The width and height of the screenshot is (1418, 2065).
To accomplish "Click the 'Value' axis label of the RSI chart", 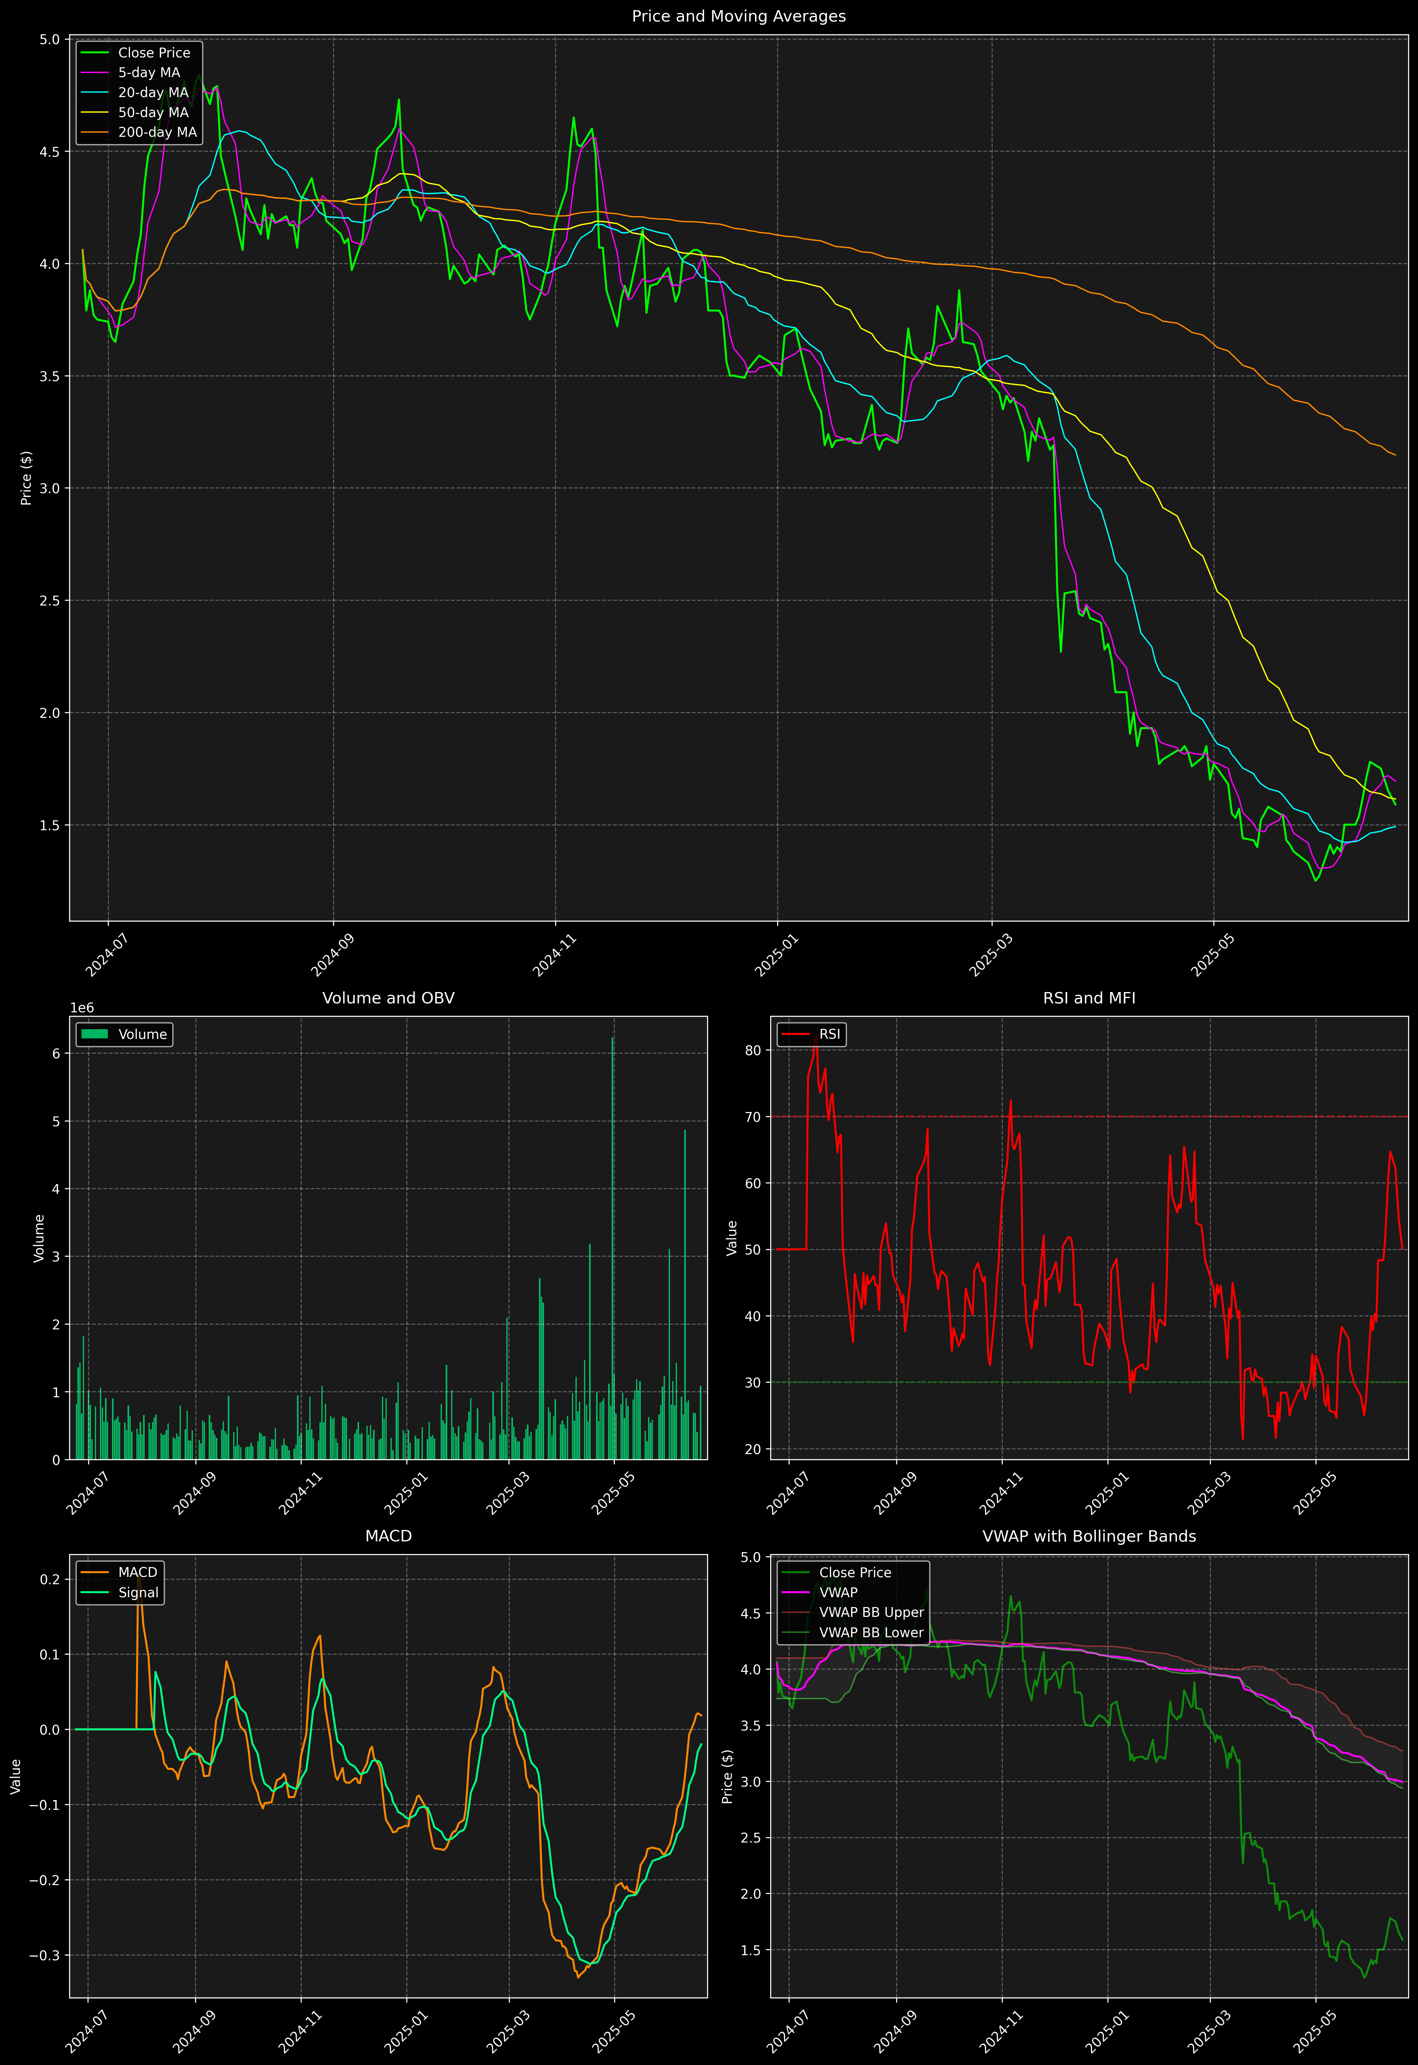I will coord(732,1238).
